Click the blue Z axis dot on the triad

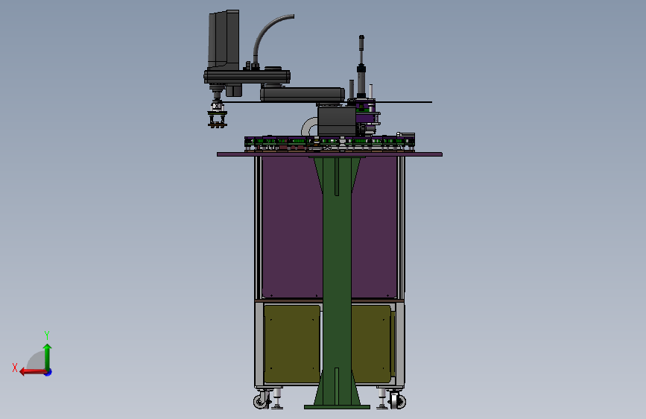(x=48, y=372)
